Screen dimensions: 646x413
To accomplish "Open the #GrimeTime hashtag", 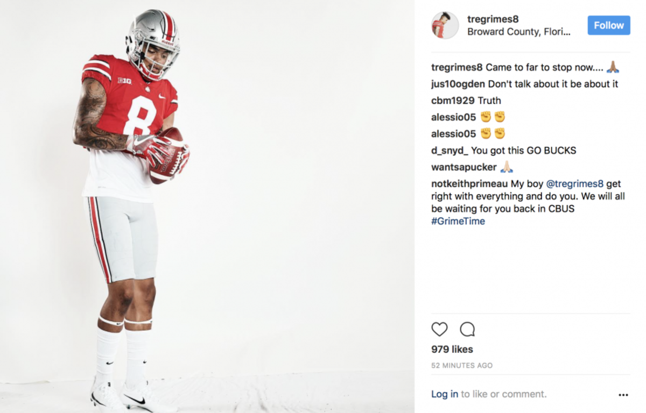I will click(458, 221).
